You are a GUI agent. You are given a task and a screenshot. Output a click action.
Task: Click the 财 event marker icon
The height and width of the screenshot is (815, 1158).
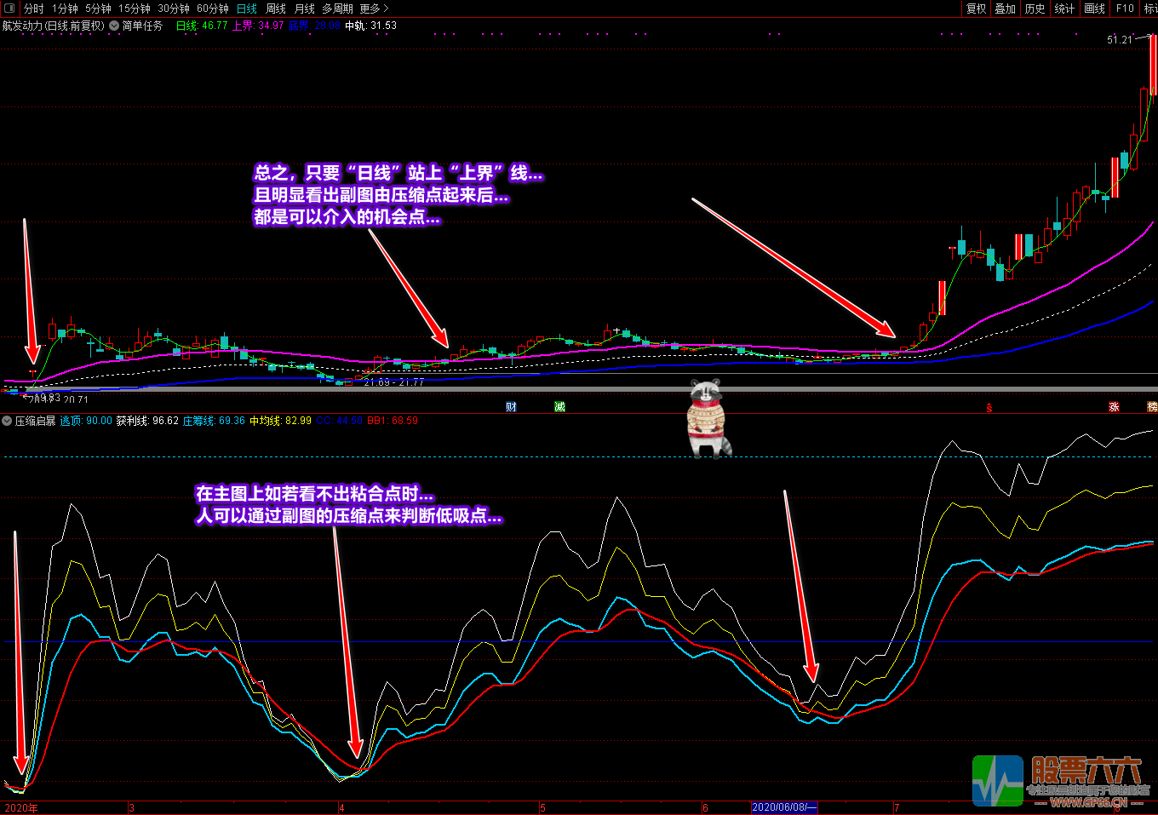point(511,407)
